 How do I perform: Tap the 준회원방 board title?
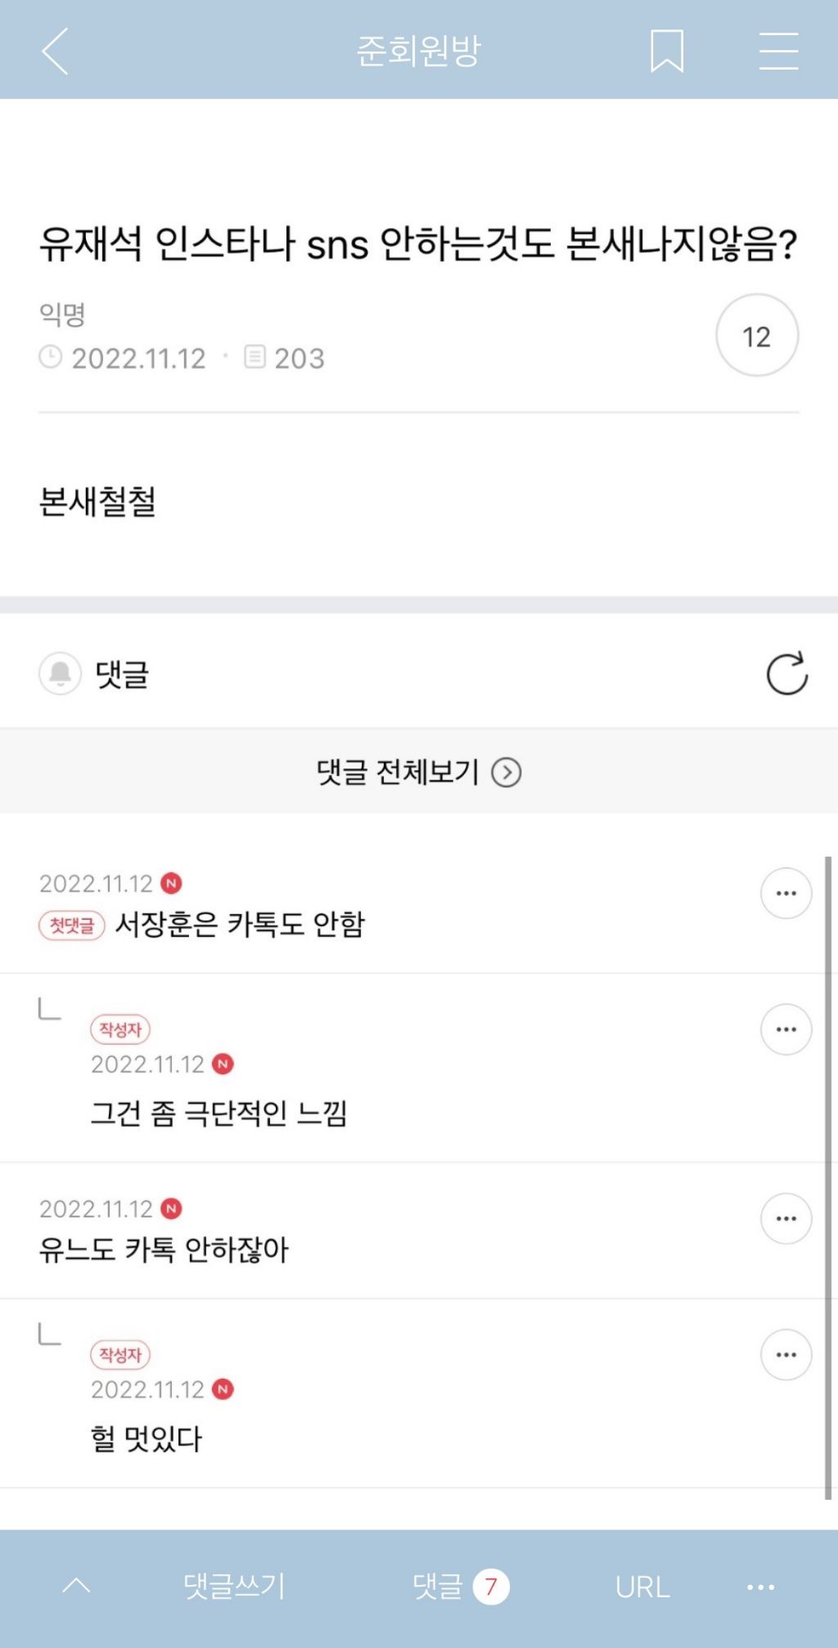[418, 51]
